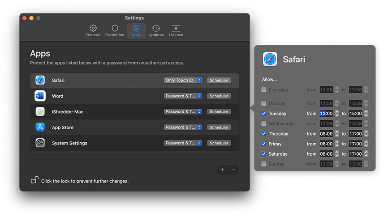Expand System Settings authentication dropdown
The height and width of the screenshot is (217, 388).
(183, 143)
